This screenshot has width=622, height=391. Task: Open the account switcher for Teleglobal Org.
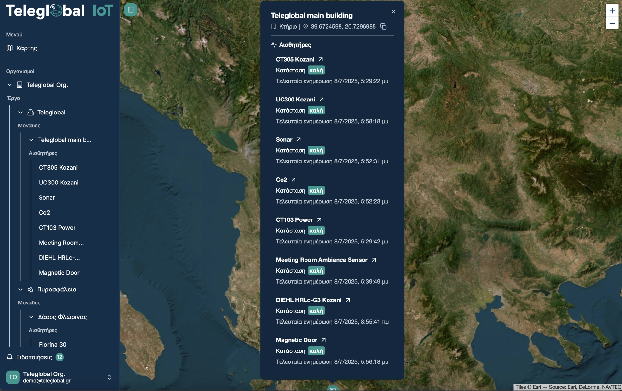point(109,377)
